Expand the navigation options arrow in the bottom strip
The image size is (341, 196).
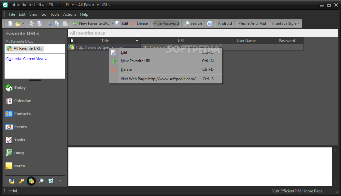[61, 181]
